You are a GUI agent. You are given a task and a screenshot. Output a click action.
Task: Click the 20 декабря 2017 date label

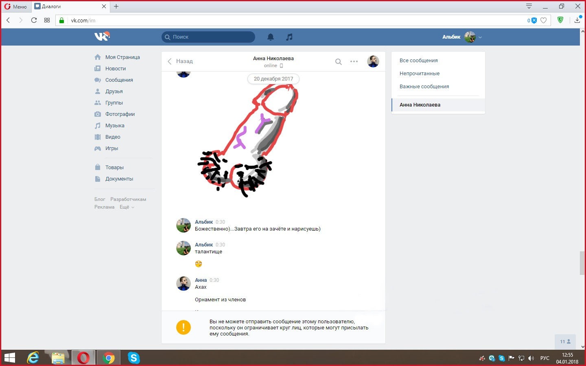coord(273,79)
